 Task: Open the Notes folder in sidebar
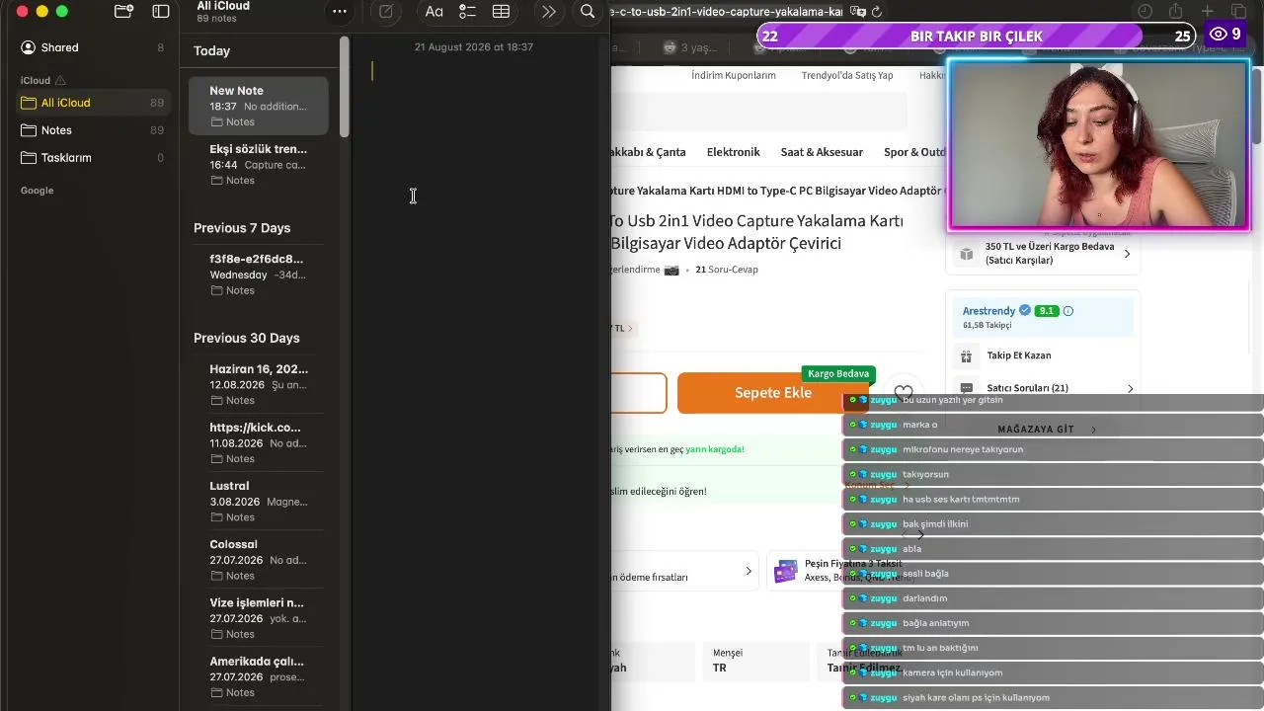92,130
